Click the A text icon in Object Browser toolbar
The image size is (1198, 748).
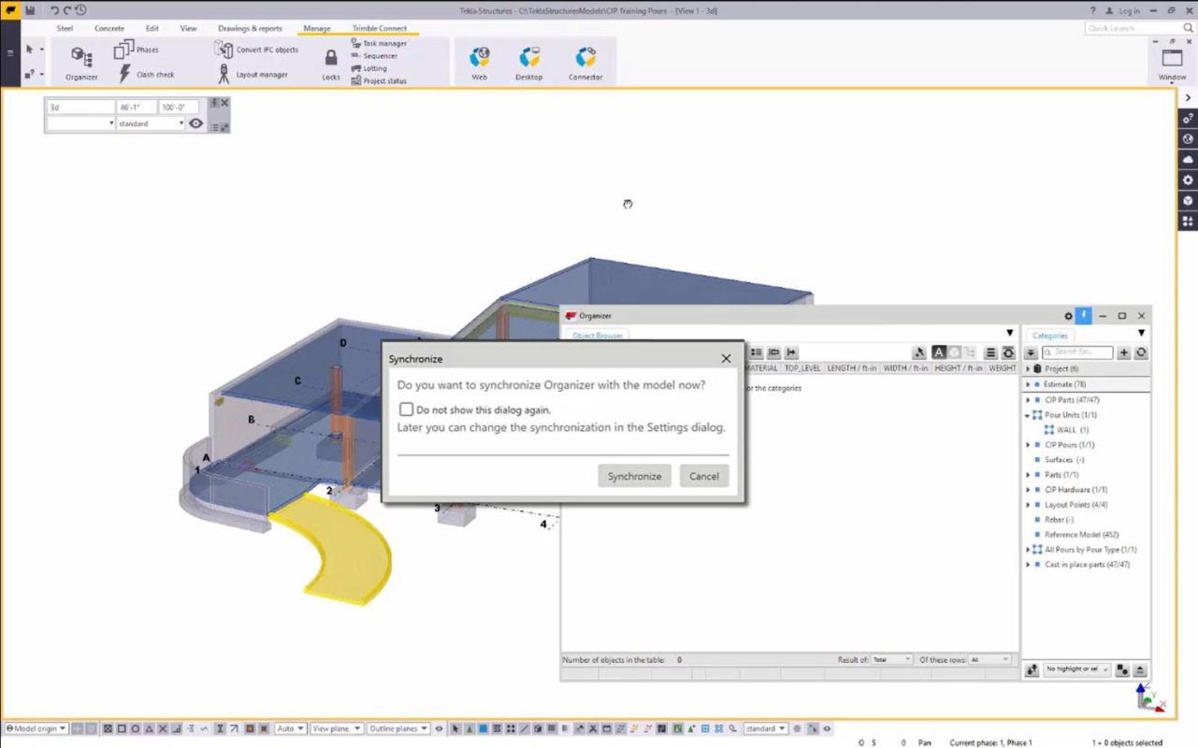pyautogui.click(x=938, y=352)
